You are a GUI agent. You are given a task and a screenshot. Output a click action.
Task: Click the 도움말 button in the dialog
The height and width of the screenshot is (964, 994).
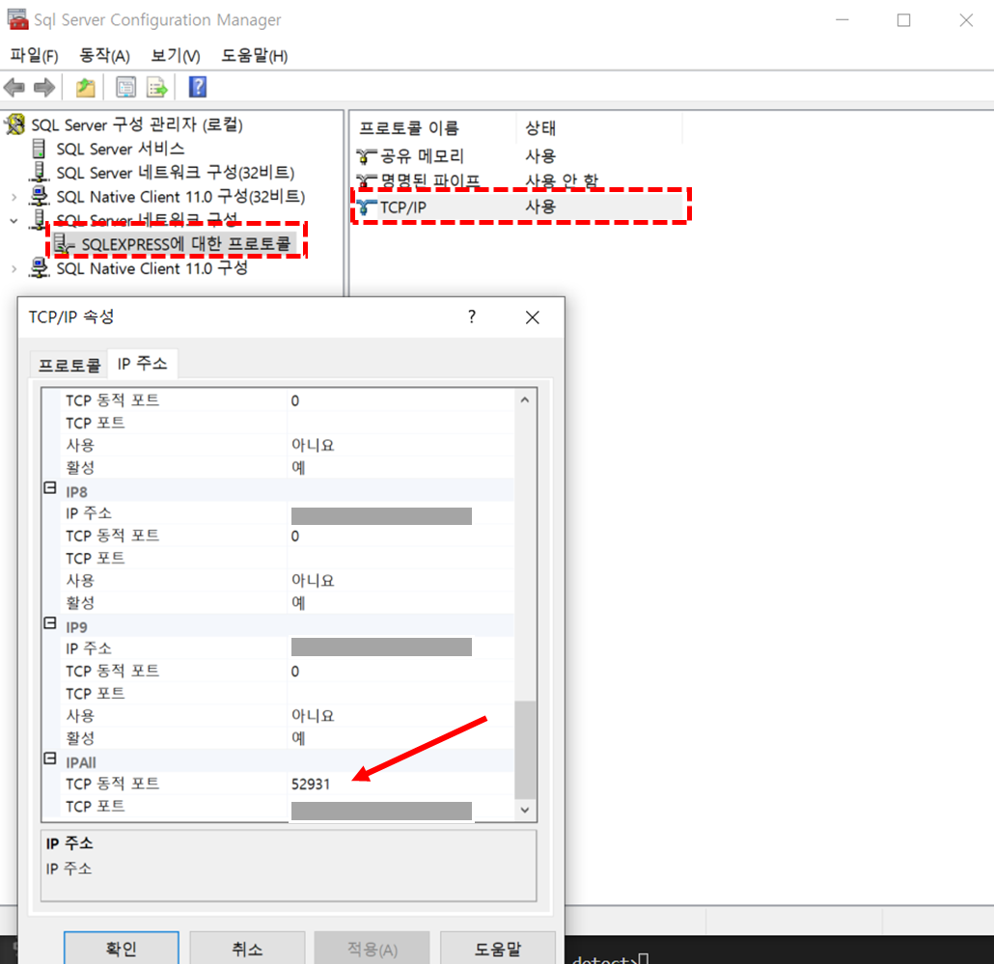click(498, 949)
